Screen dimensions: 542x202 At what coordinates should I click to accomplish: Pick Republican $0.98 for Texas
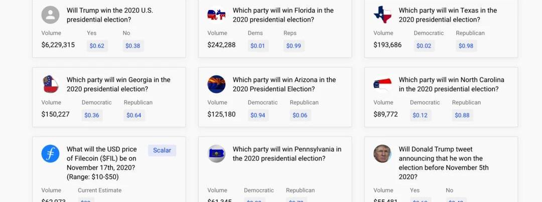[466, 46]
